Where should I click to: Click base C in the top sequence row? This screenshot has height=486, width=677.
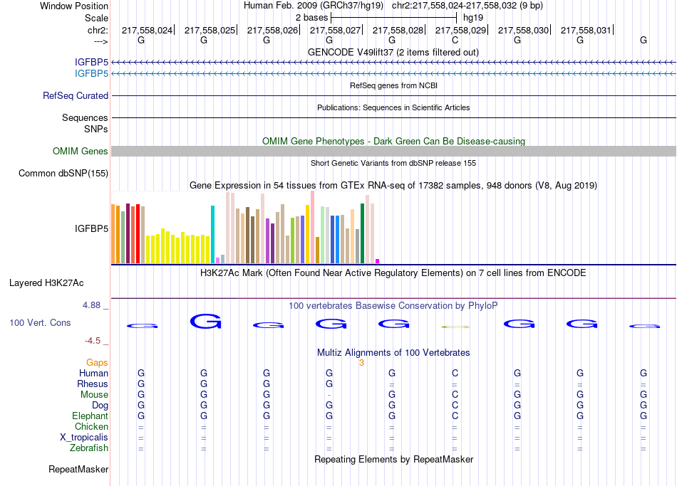(455, 40)
